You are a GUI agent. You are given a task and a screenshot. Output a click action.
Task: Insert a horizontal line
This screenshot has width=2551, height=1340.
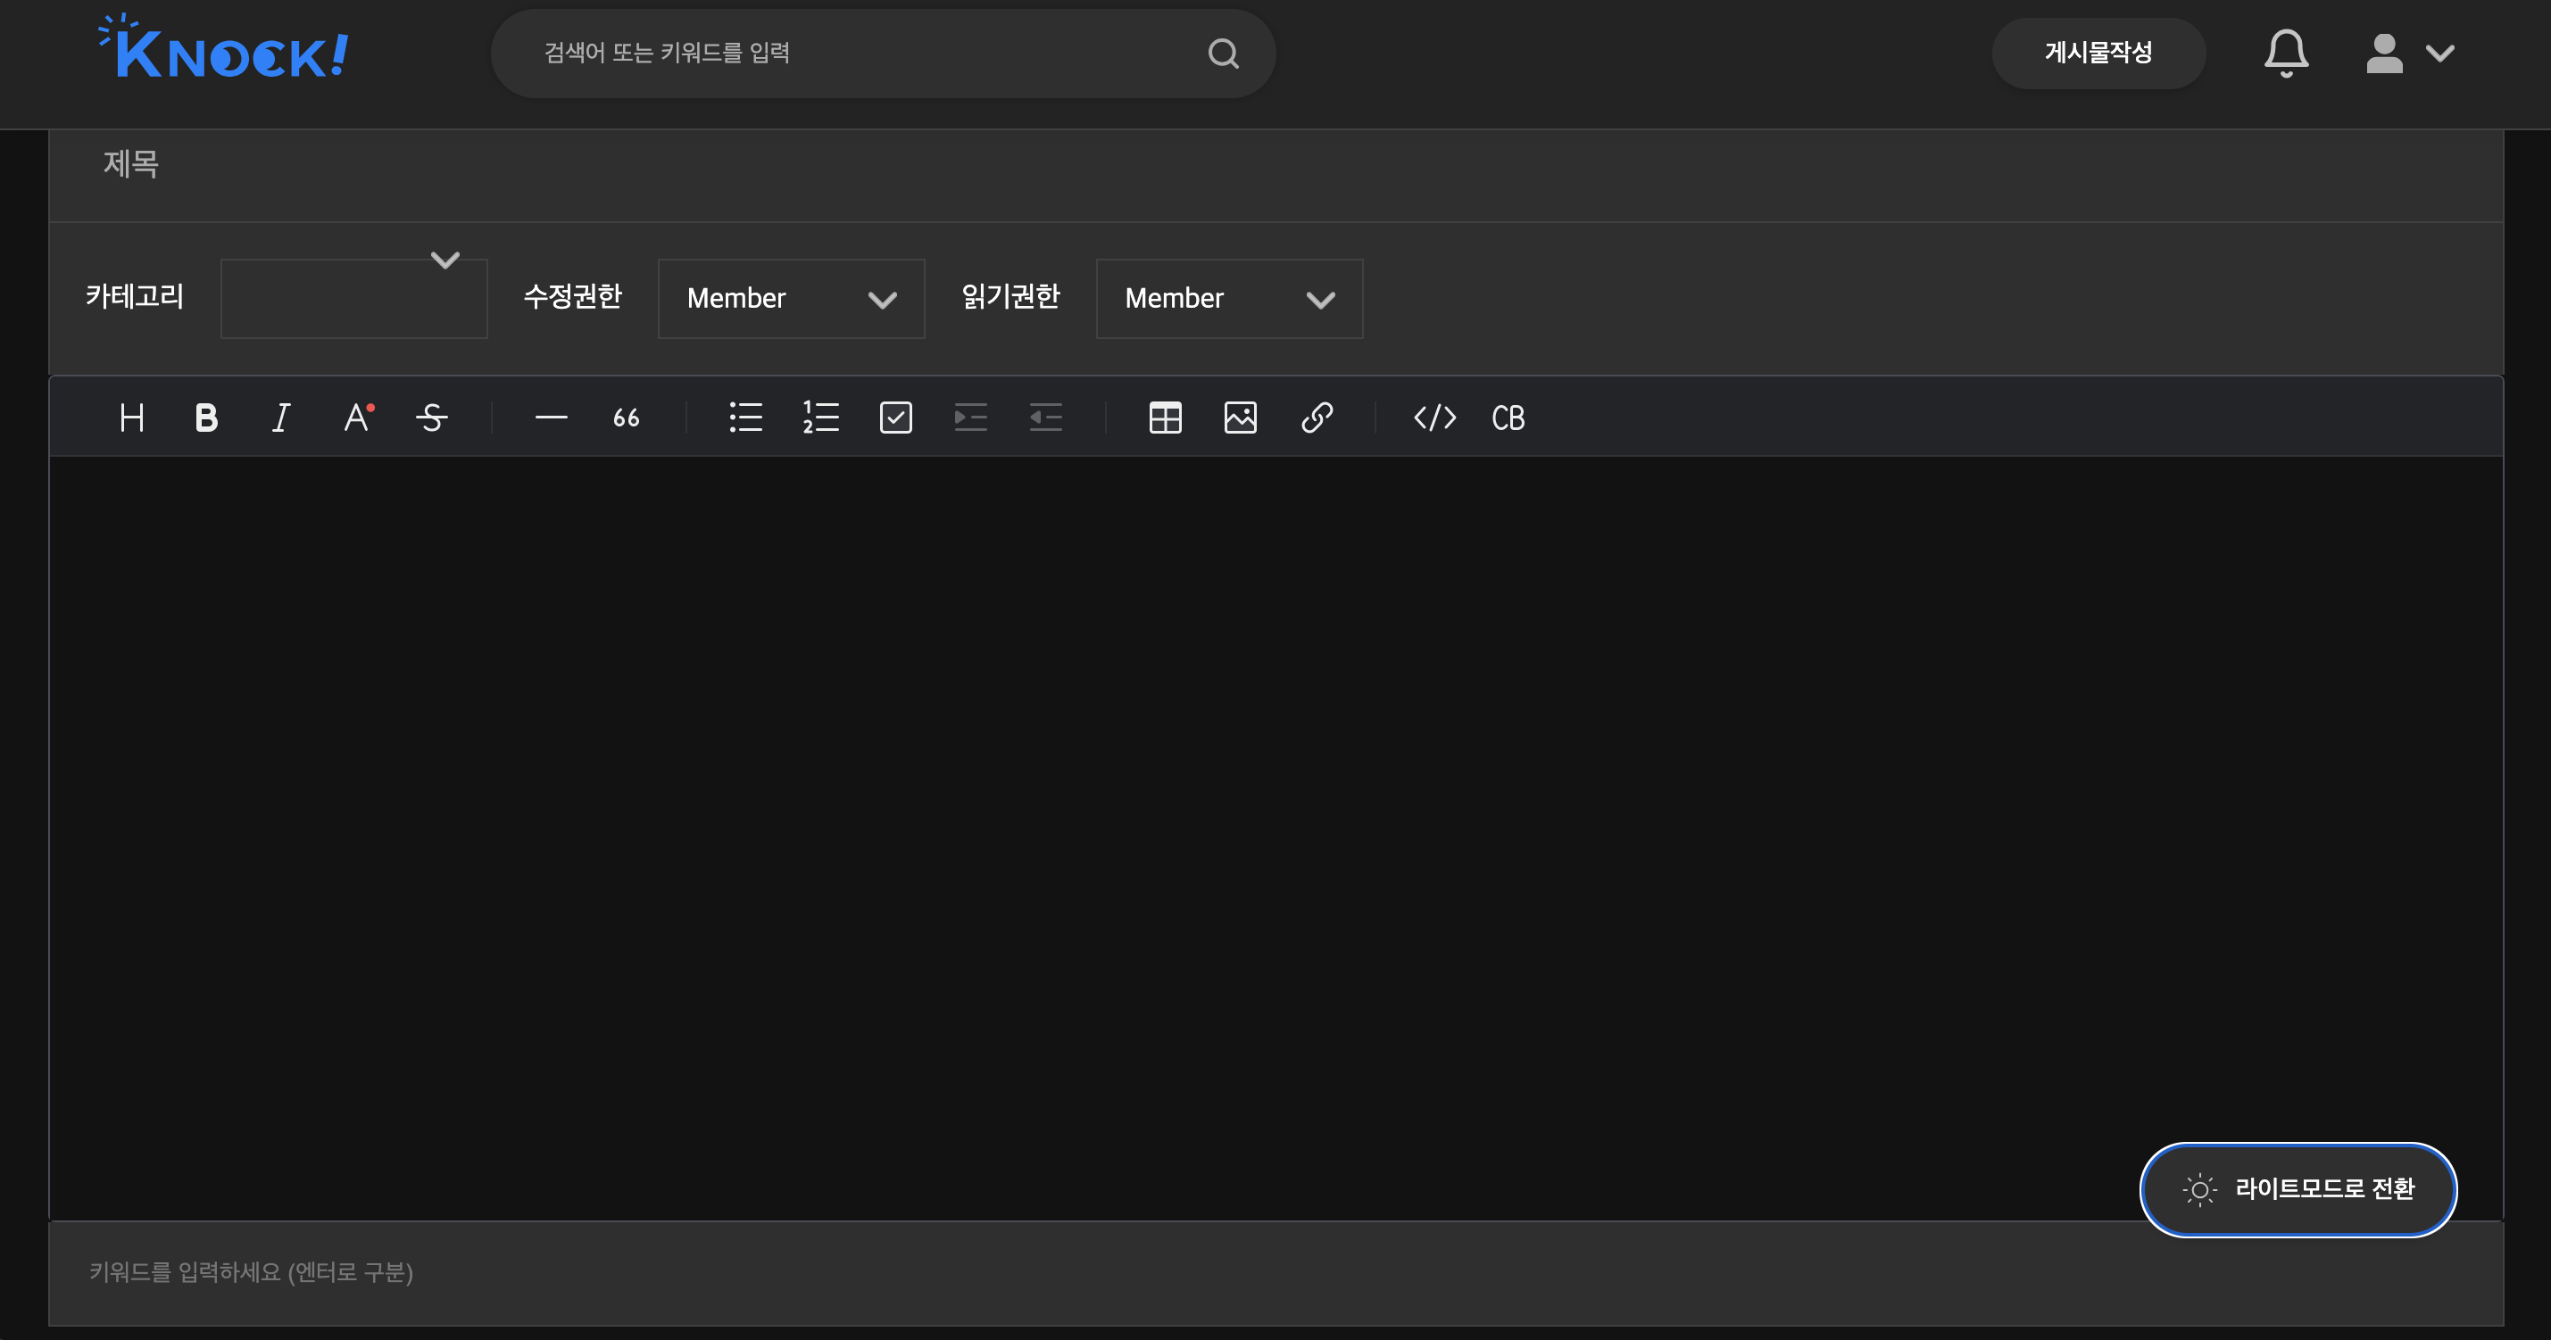pyautogui.click(x=551, y=418)
